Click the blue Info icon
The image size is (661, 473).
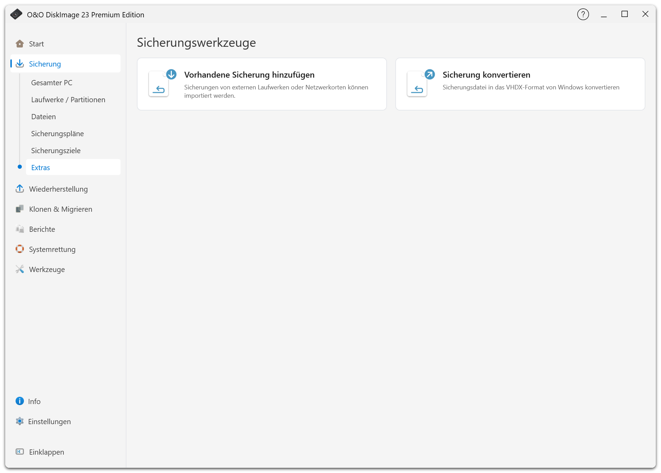coord(20,401)
